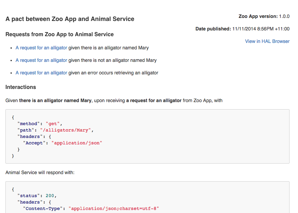Click "headers": { line in request block
This screenshot has height=213, width=298.
tap(34, 137)
